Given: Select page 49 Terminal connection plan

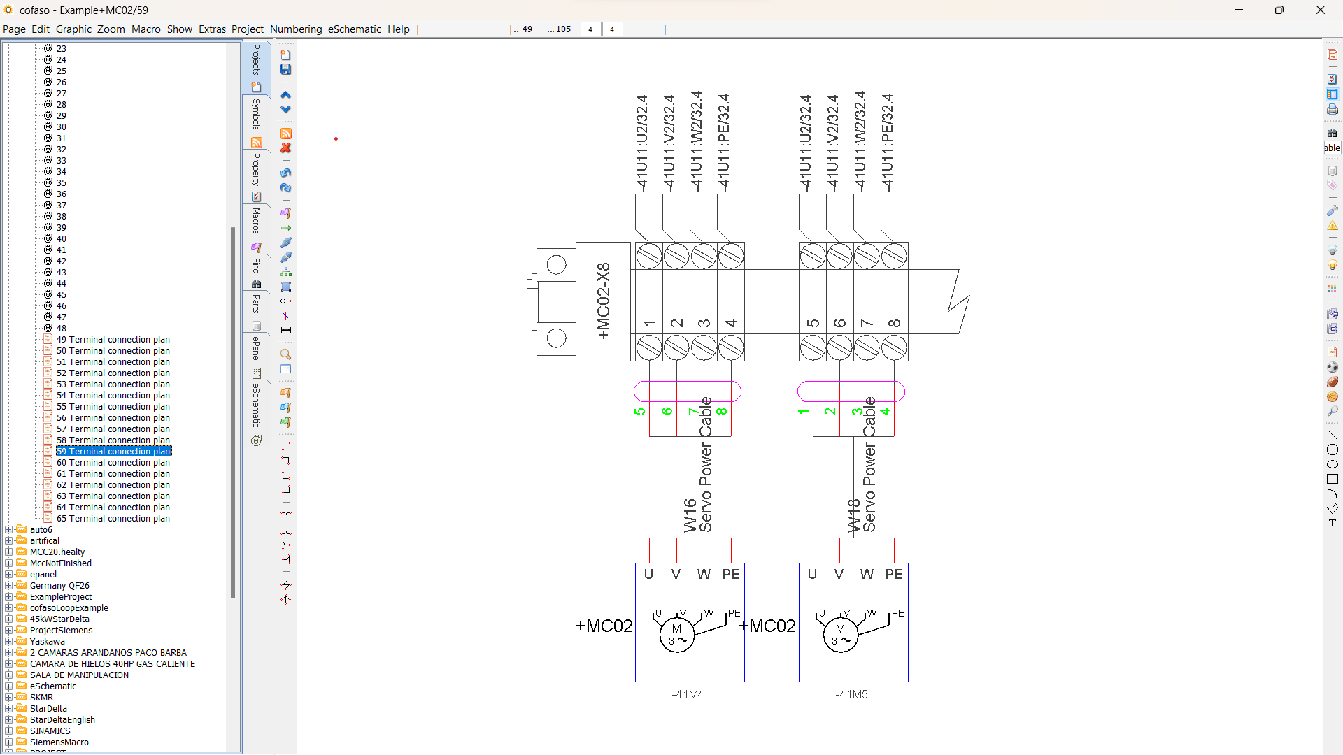Looking at the screenshot, I should pos(113,340).
